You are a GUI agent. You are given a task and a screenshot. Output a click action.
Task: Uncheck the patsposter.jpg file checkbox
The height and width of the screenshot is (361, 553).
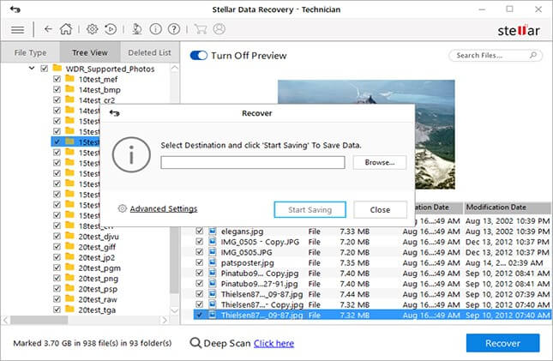(x=200, y=262)
